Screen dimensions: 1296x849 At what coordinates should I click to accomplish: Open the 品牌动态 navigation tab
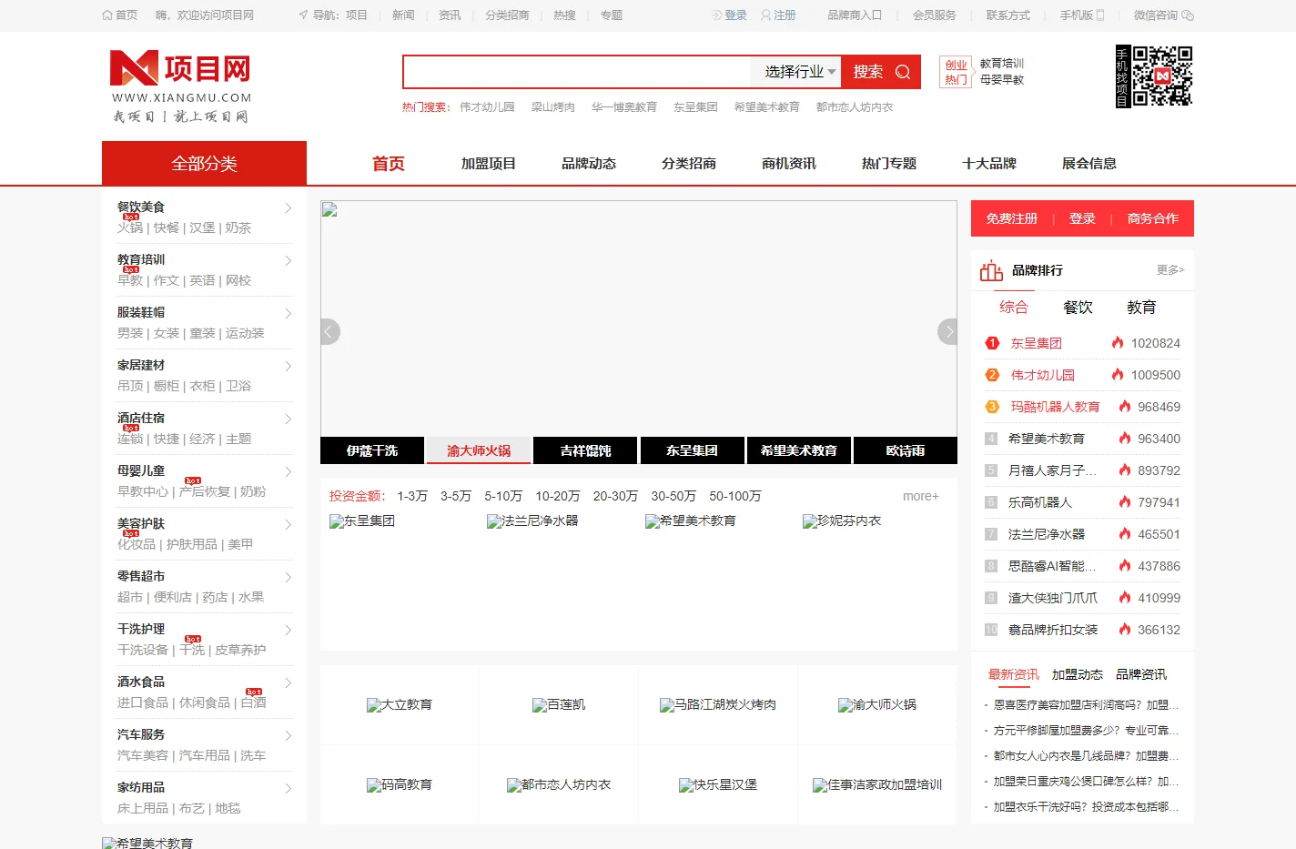click(x=589, y=164)
